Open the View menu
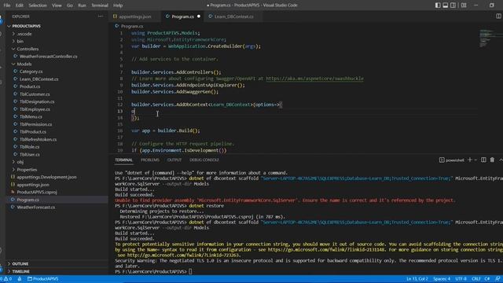 [57, 6]
